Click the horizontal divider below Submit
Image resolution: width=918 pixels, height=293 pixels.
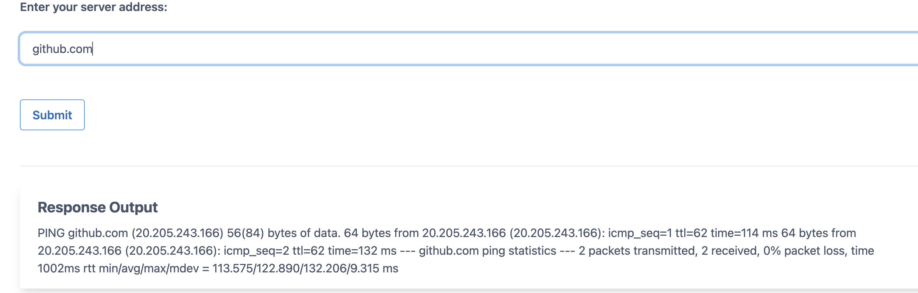click(x=468, y=166)
